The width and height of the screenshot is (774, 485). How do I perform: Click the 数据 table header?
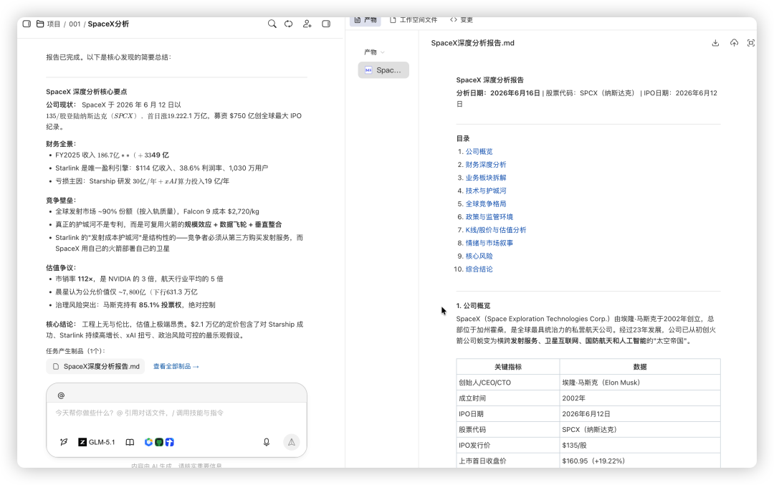pyautogui.click(x=640, y=367)
